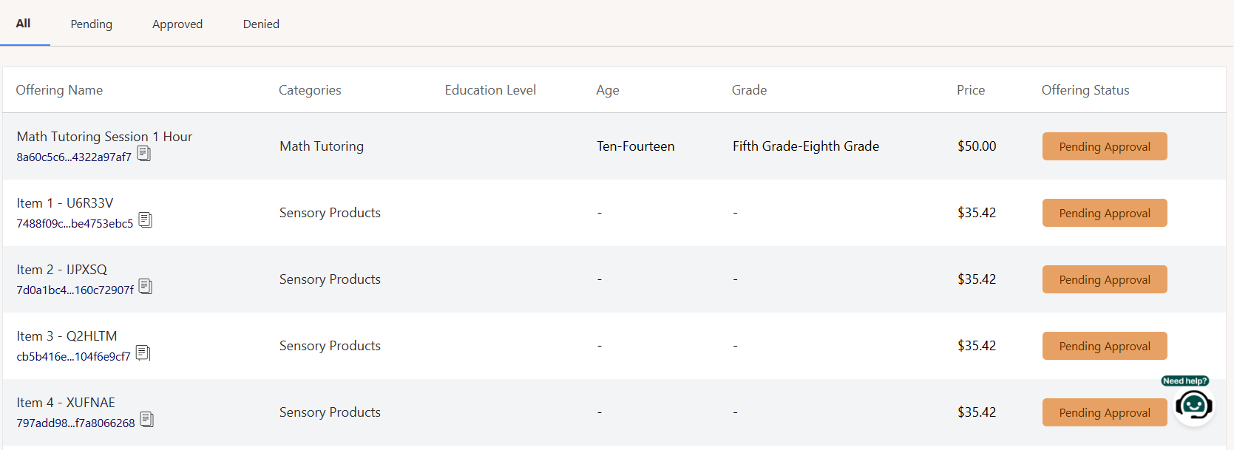
Task: Click Pending Approval for Item 1 - U6R33V
Action: [1105, 213]
